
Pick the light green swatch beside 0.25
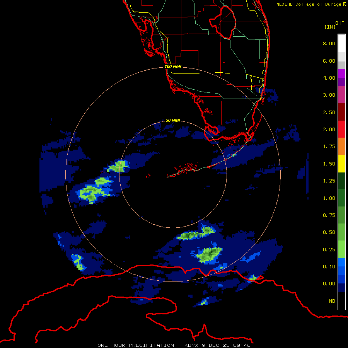[341, 249]
